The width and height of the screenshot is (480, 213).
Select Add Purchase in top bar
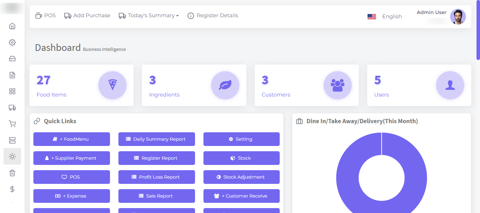(x=87, y=16)
